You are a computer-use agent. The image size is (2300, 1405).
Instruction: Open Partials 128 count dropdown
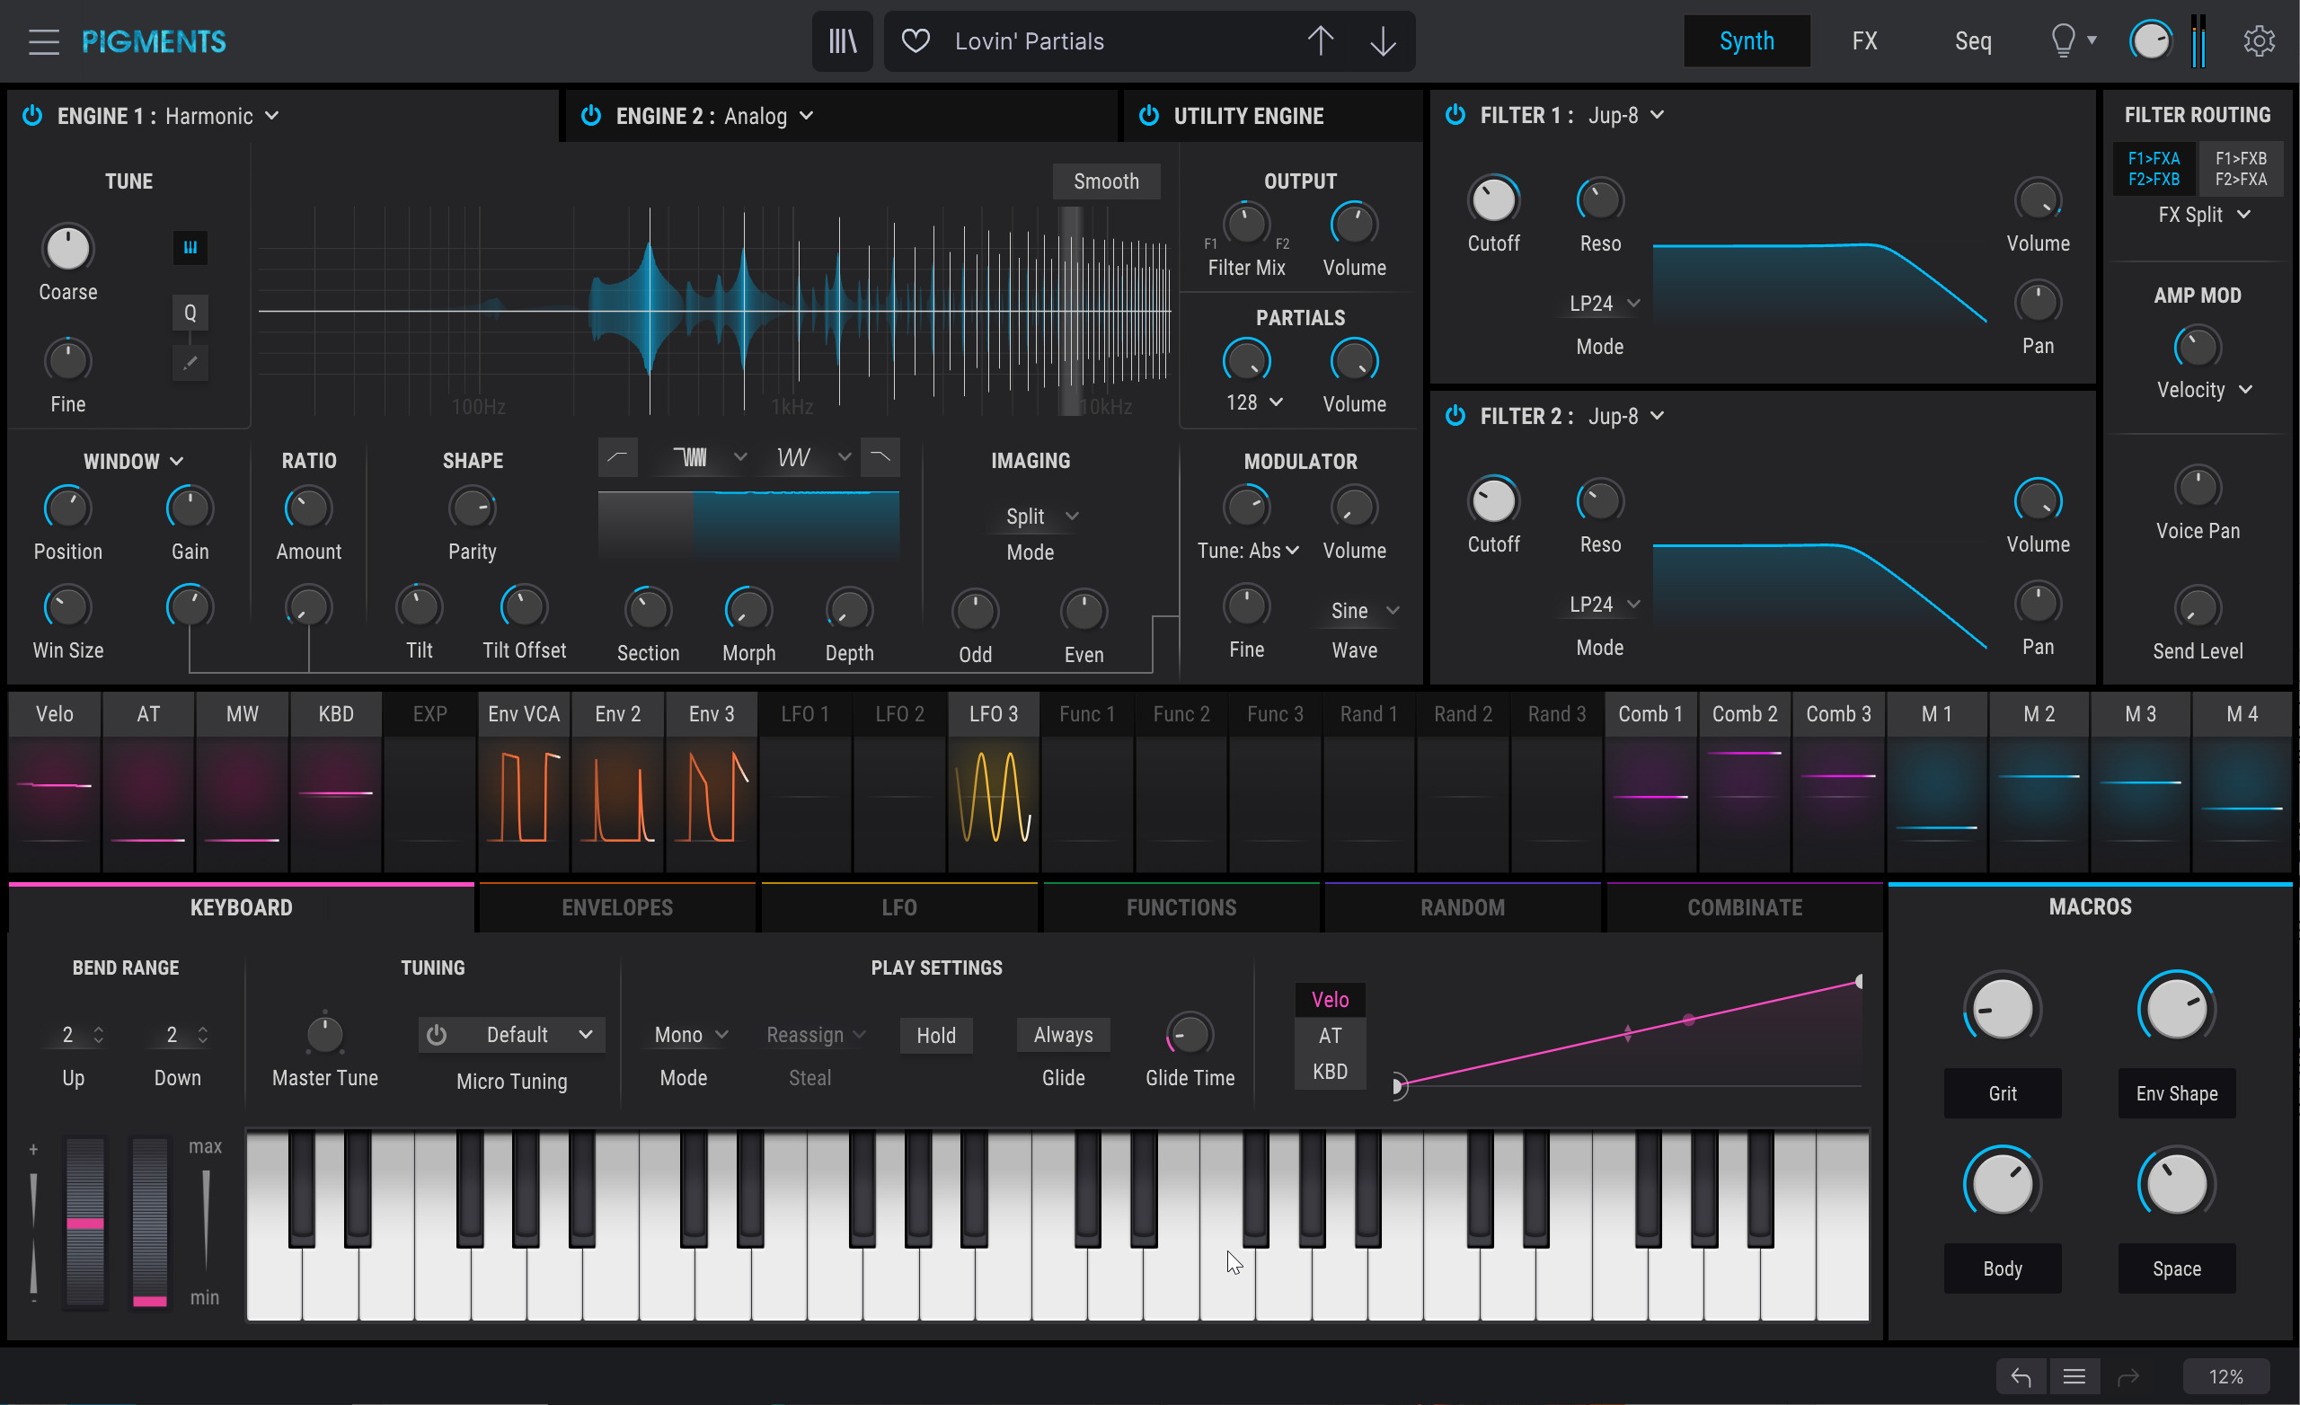pyautogui.click(x=1253, y=402)
